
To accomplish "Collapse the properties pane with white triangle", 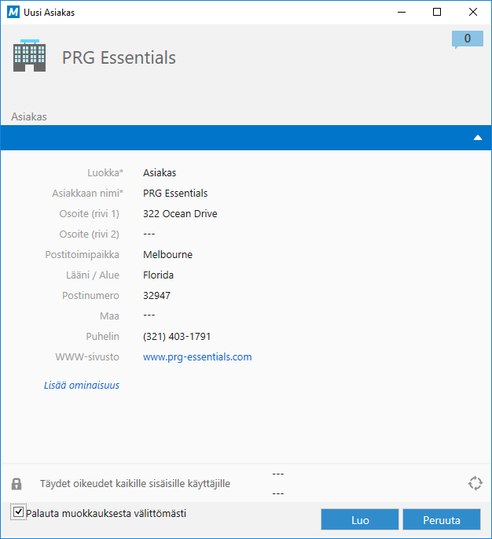I will pos(478,138).
